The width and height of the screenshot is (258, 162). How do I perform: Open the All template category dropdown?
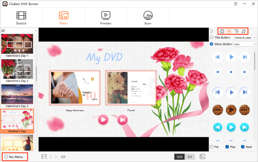click(x=19, y=31)
